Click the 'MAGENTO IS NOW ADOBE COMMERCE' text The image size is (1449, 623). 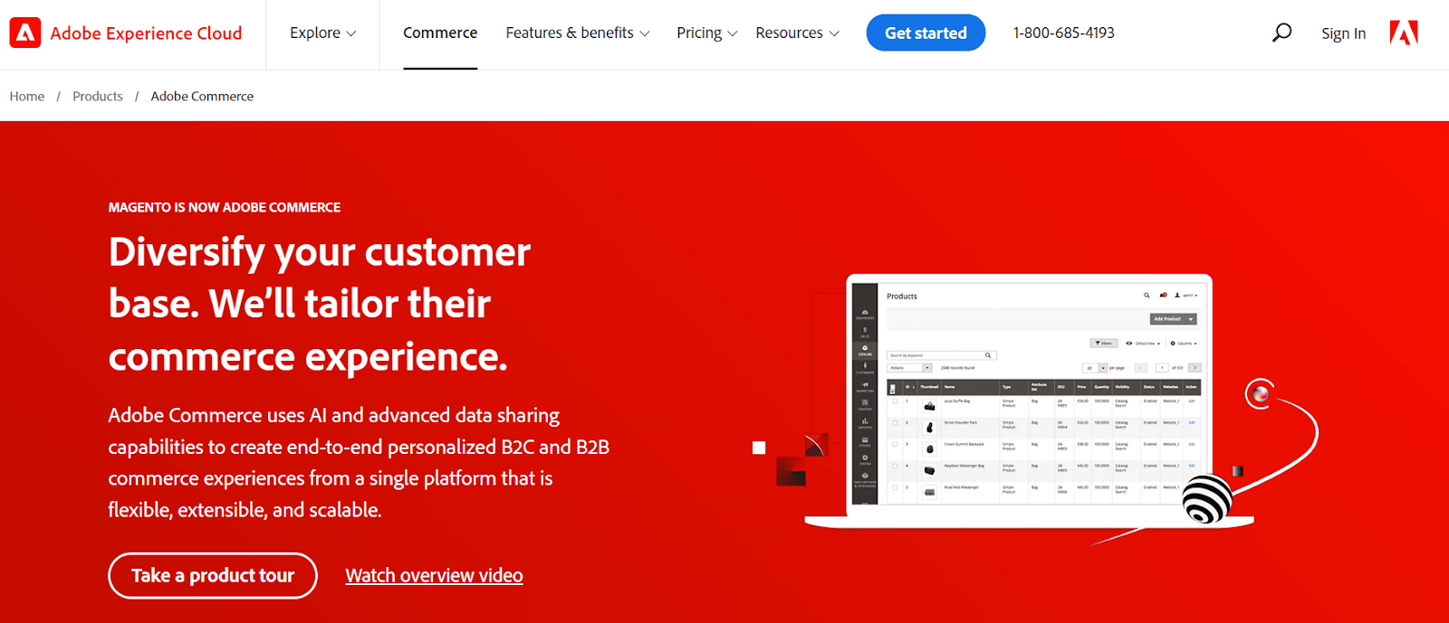click(225, 208)
